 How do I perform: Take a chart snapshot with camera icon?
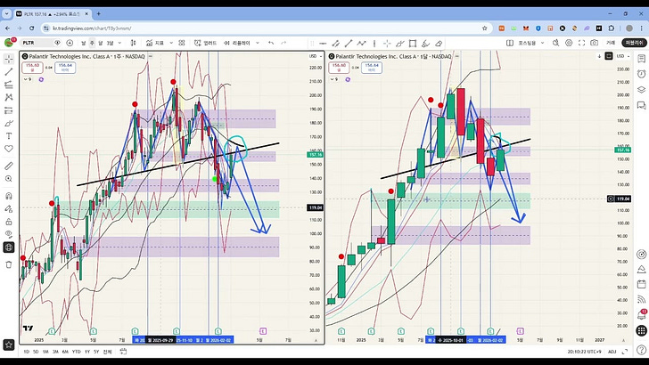pos(595,43)
